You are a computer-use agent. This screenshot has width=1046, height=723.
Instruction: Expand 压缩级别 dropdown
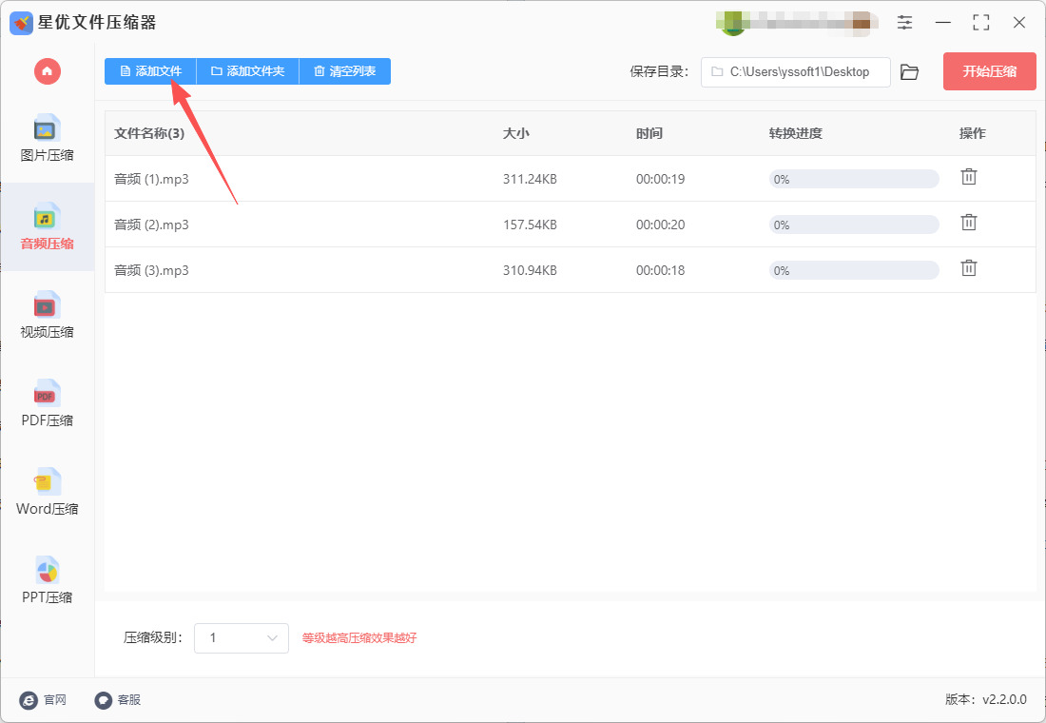242,638
